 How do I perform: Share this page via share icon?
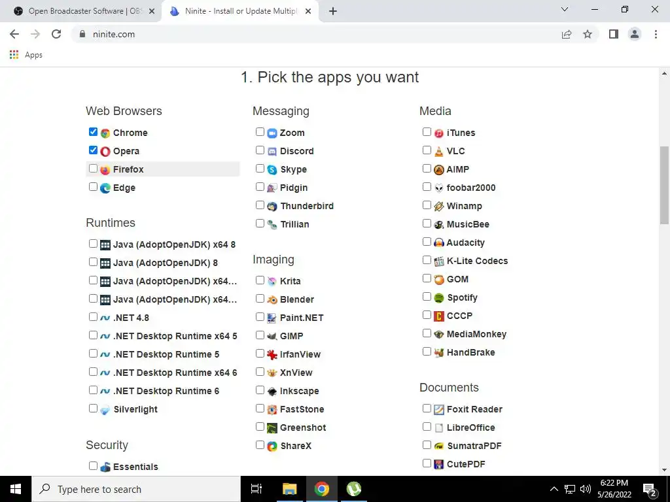click(567, 34)
